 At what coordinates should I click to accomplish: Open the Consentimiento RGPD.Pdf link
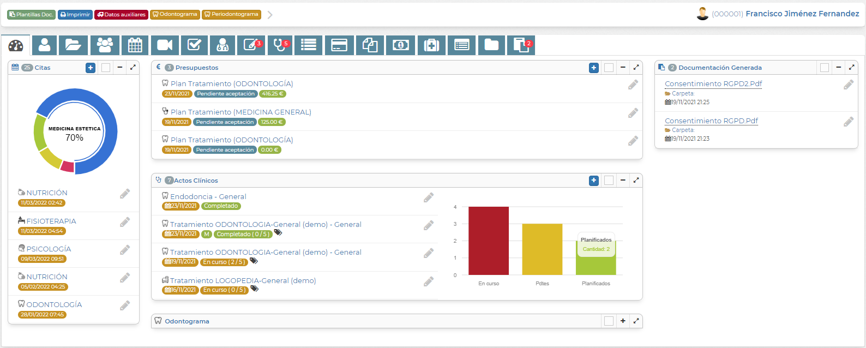click(711, 121)
